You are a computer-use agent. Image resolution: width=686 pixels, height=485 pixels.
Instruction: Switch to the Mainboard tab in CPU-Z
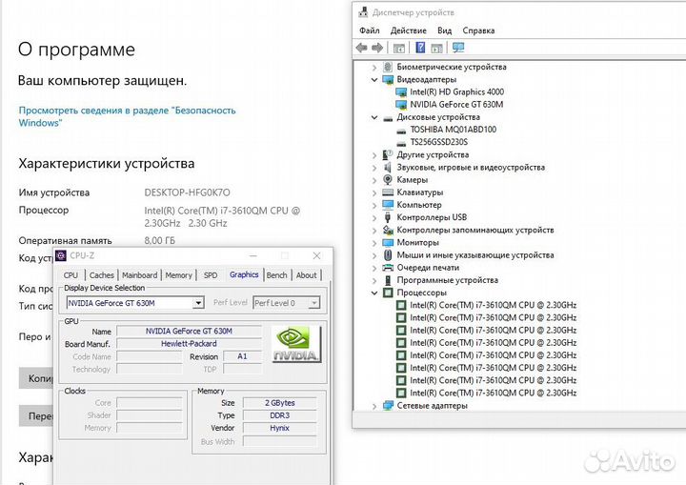(139, 275)
